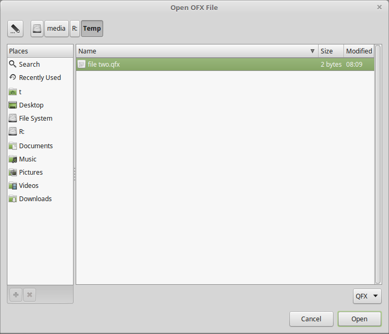This screenshot has height=334, width=389.
Task: Click the Pictures folder icon
Action: pyautogui.click(x=13, y=172)
